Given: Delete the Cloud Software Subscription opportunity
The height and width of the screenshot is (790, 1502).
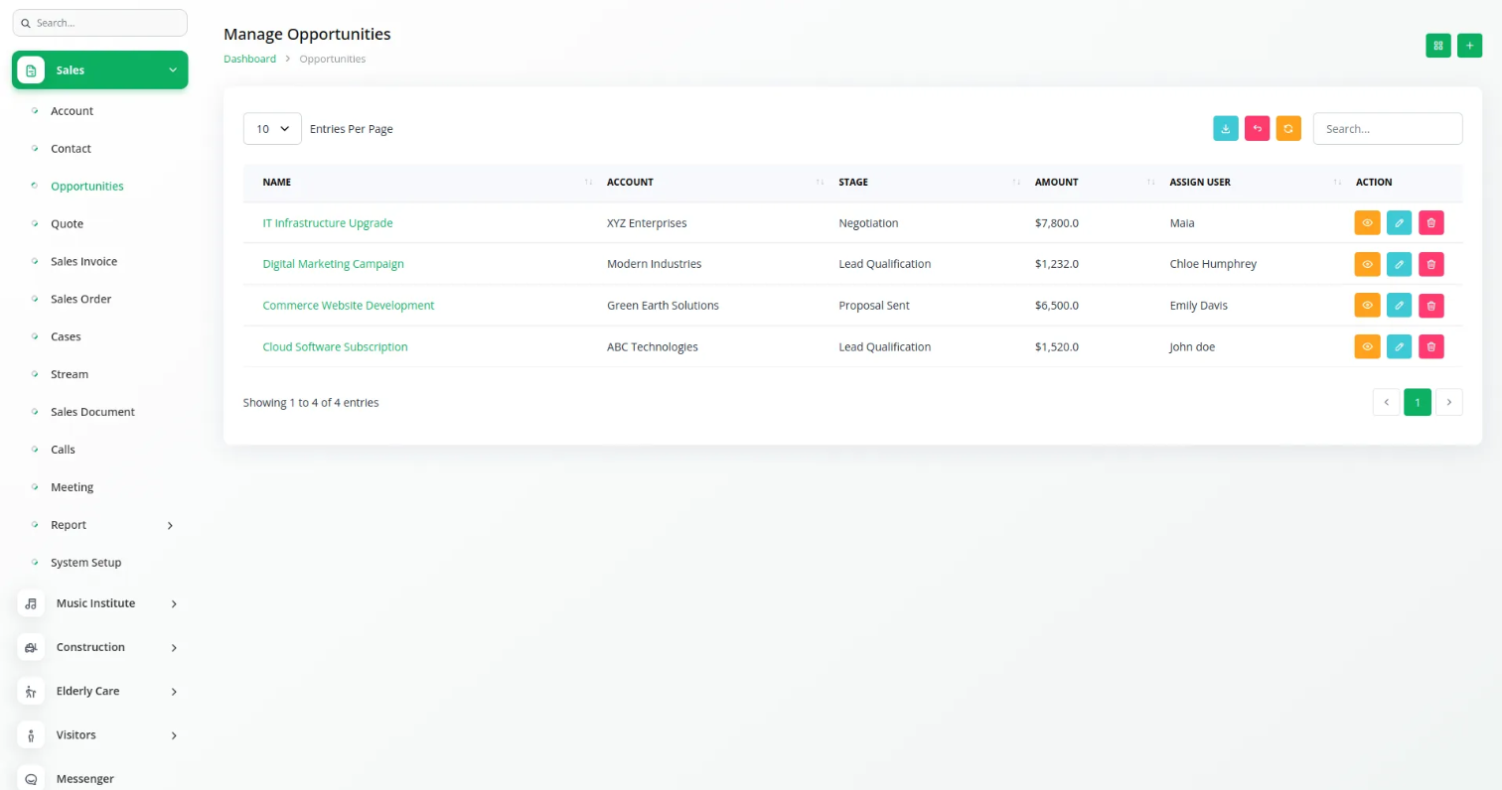Looking at the screenshot, I should 1430,346.
